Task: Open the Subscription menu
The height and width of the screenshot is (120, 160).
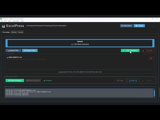Action: click(16, 21)
